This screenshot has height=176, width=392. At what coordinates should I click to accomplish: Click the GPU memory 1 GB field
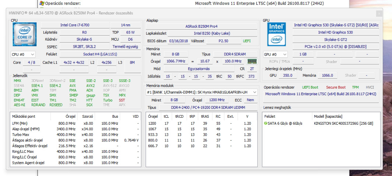pos(303,54)
